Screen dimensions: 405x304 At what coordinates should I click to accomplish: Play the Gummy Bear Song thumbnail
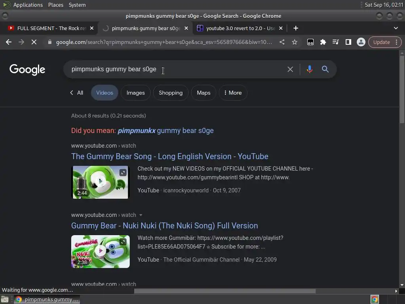tap(100, 182)
